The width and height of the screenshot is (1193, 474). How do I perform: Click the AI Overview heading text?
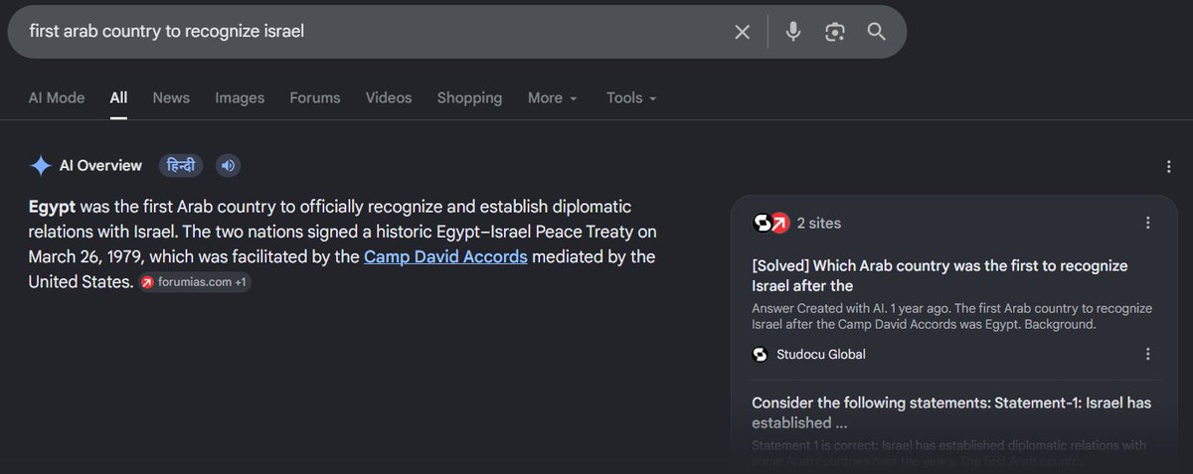pyautogui.click(x=100, y=166)
